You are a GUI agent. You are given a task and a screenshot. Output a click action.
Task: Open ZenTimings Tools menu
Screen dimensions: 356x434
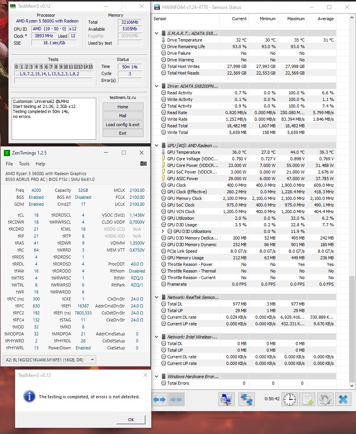[24, 163]
